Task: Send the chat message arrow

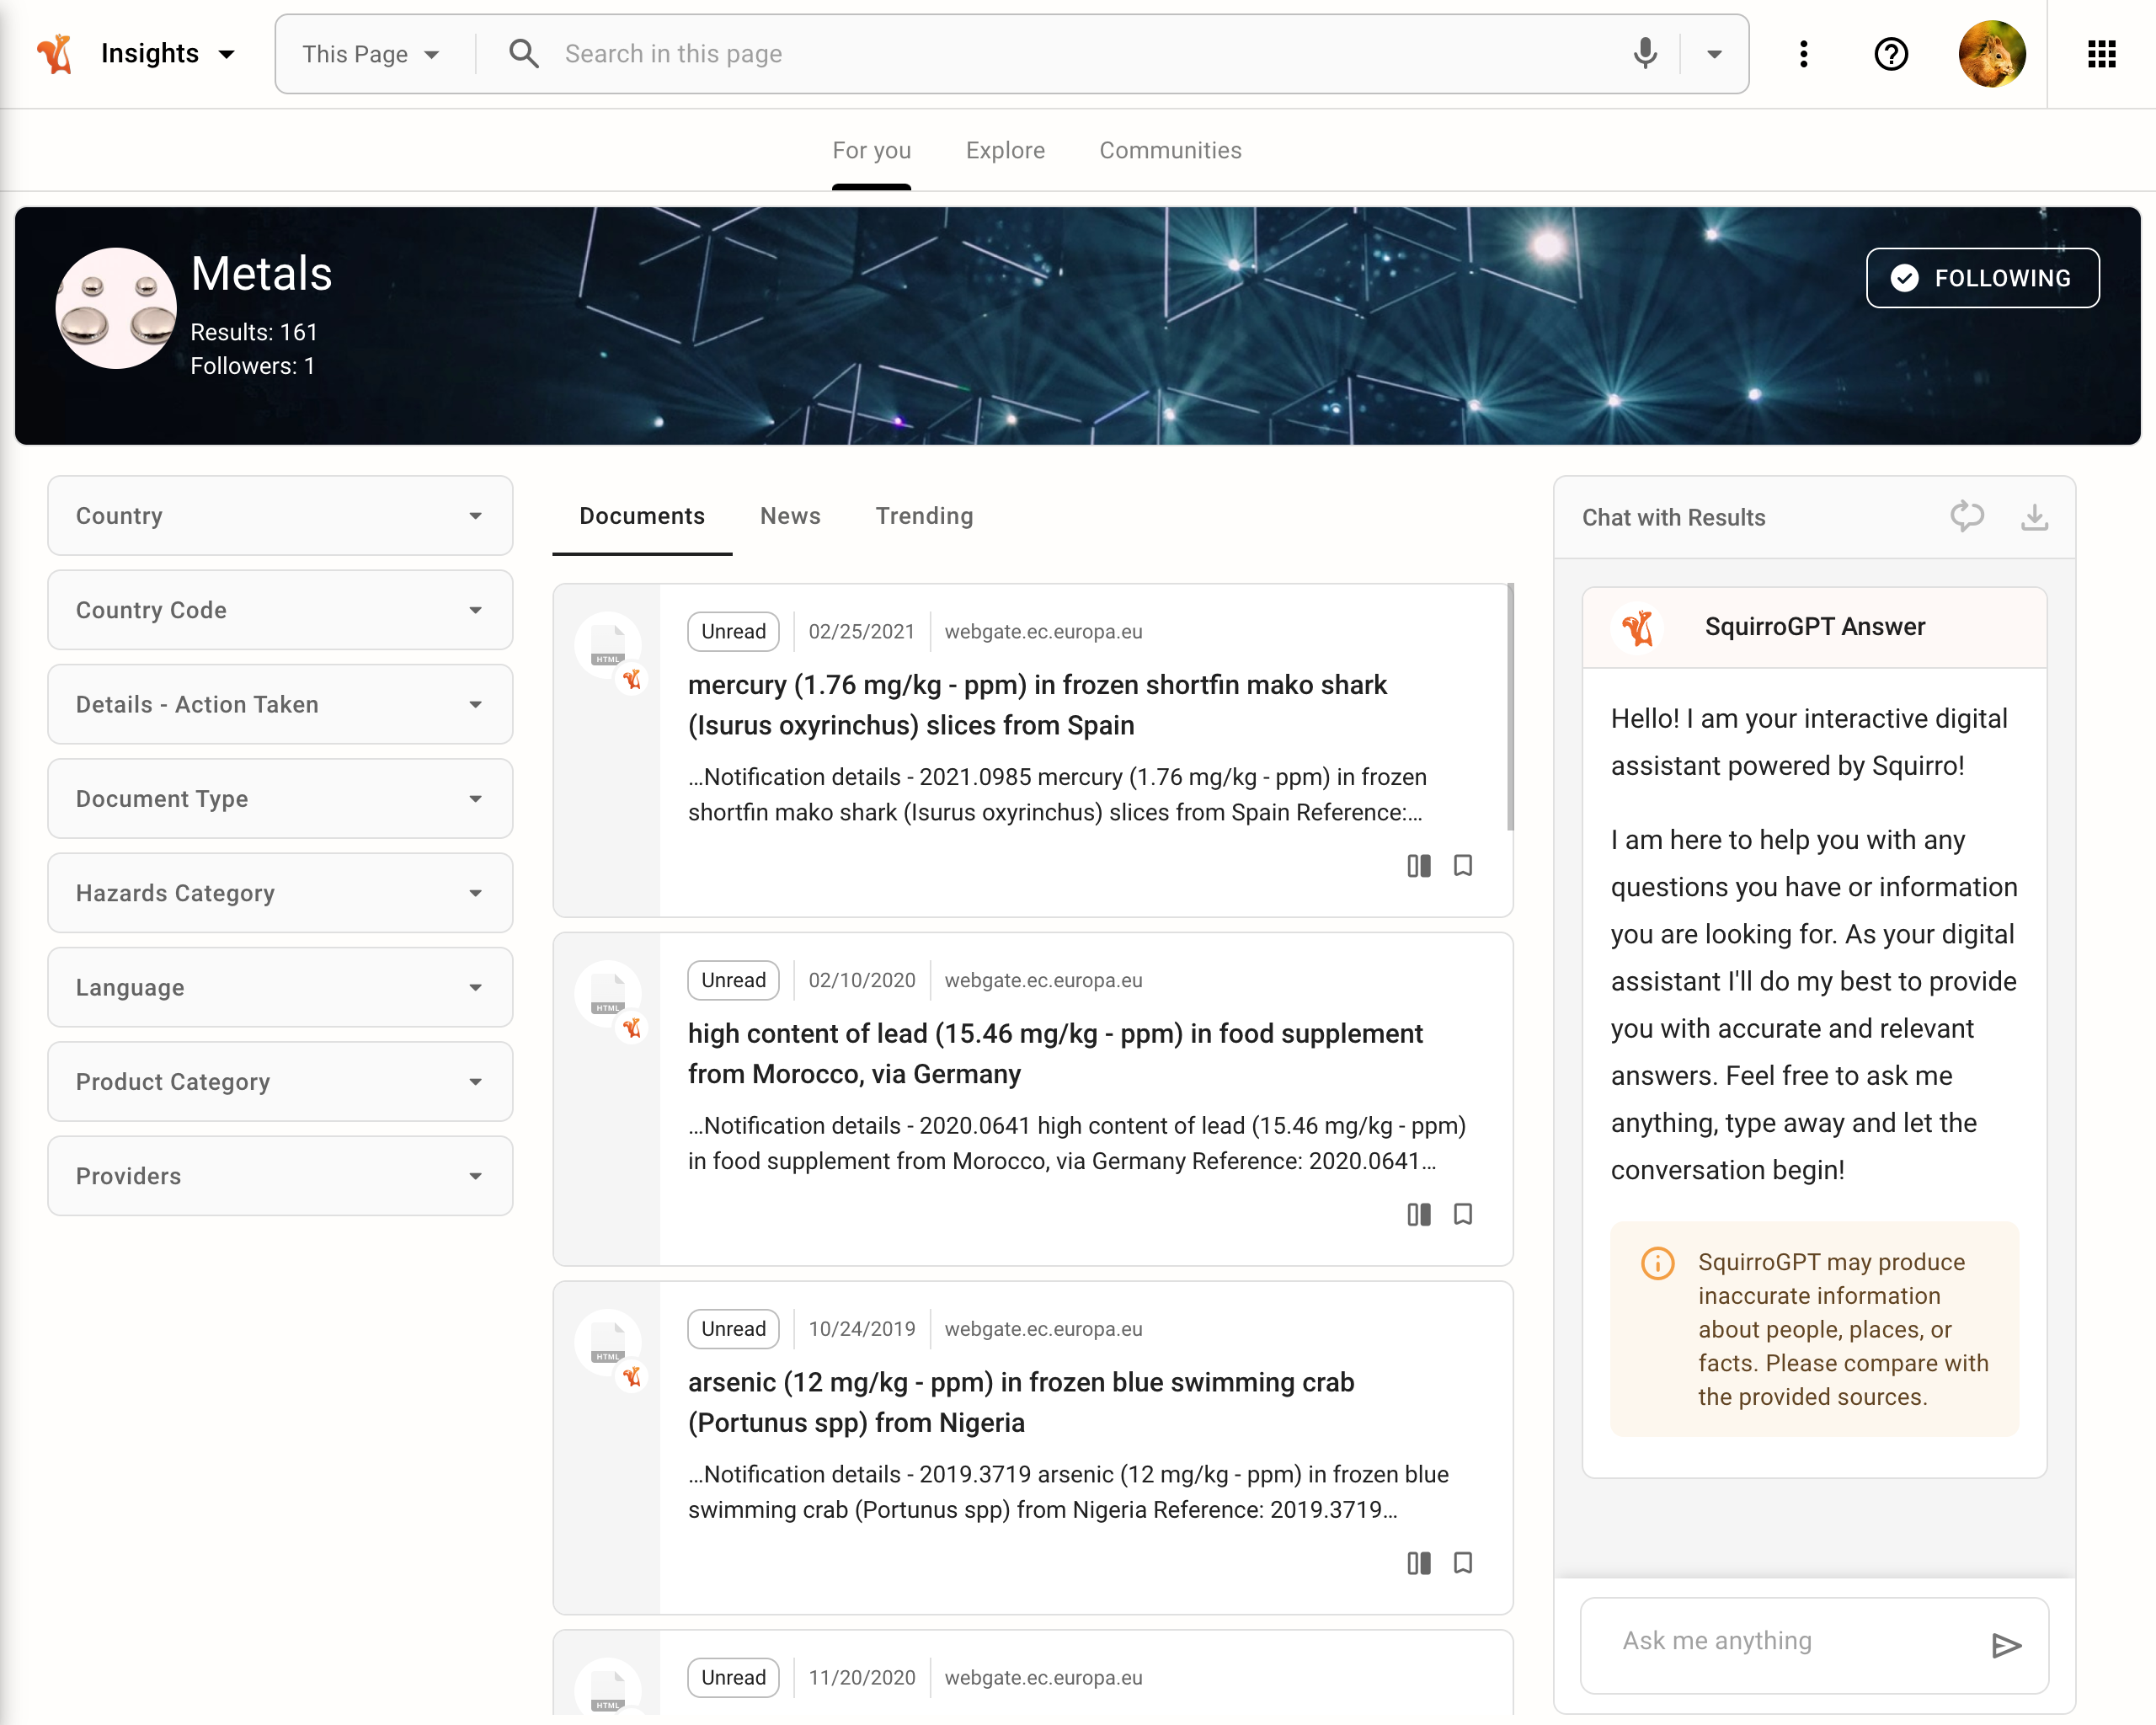Action: point(2006,1646)
